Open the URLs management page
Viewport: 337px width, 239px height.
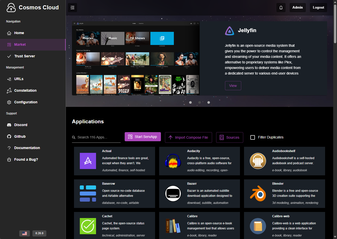pyautogui.click(x=33, y=79)
